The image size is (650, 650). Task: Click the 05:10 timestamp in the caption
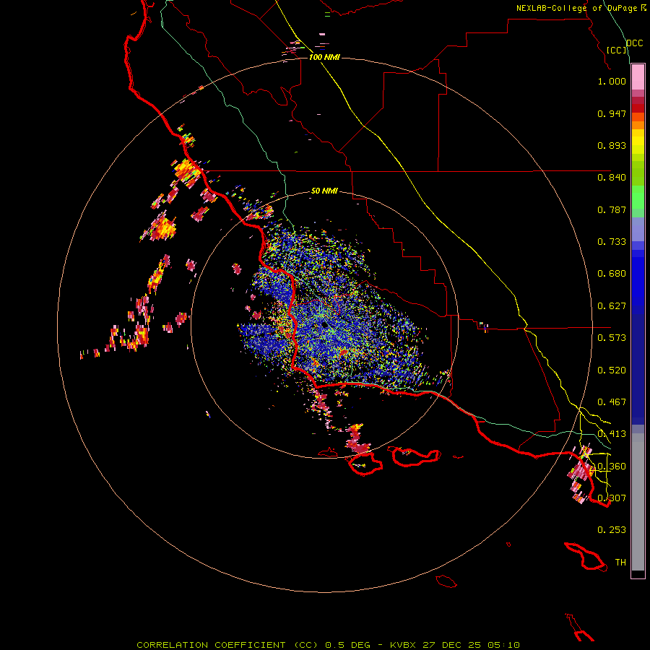[x=503, y=645]
